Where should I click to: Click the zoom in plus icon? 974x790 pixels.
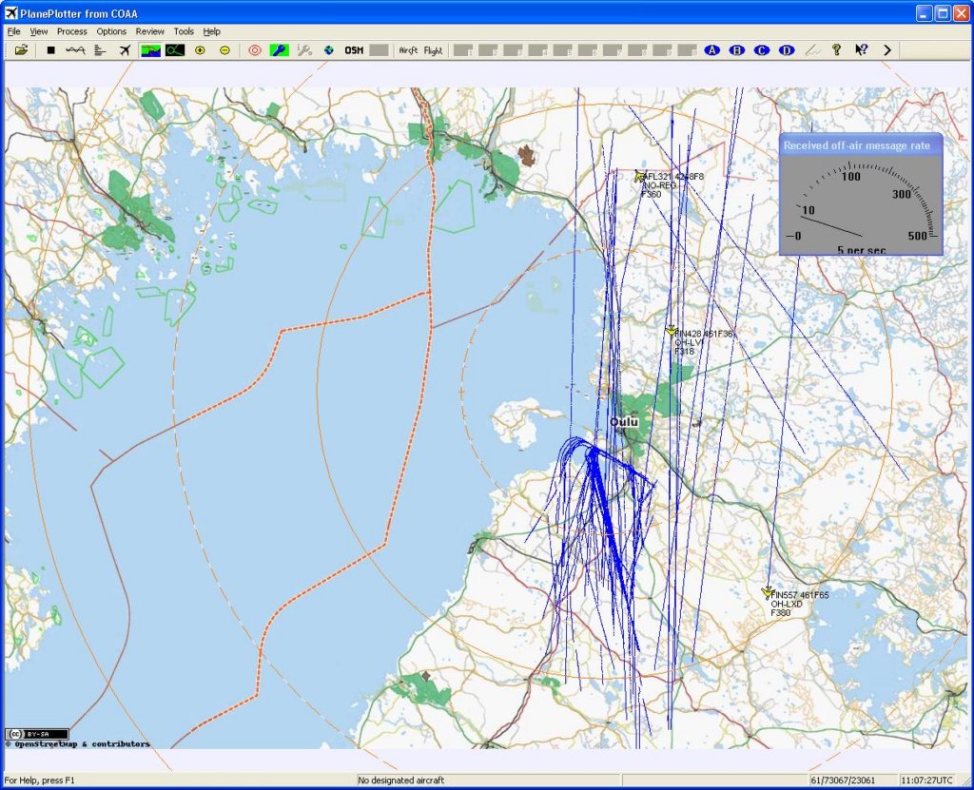(x=200, y=50)
